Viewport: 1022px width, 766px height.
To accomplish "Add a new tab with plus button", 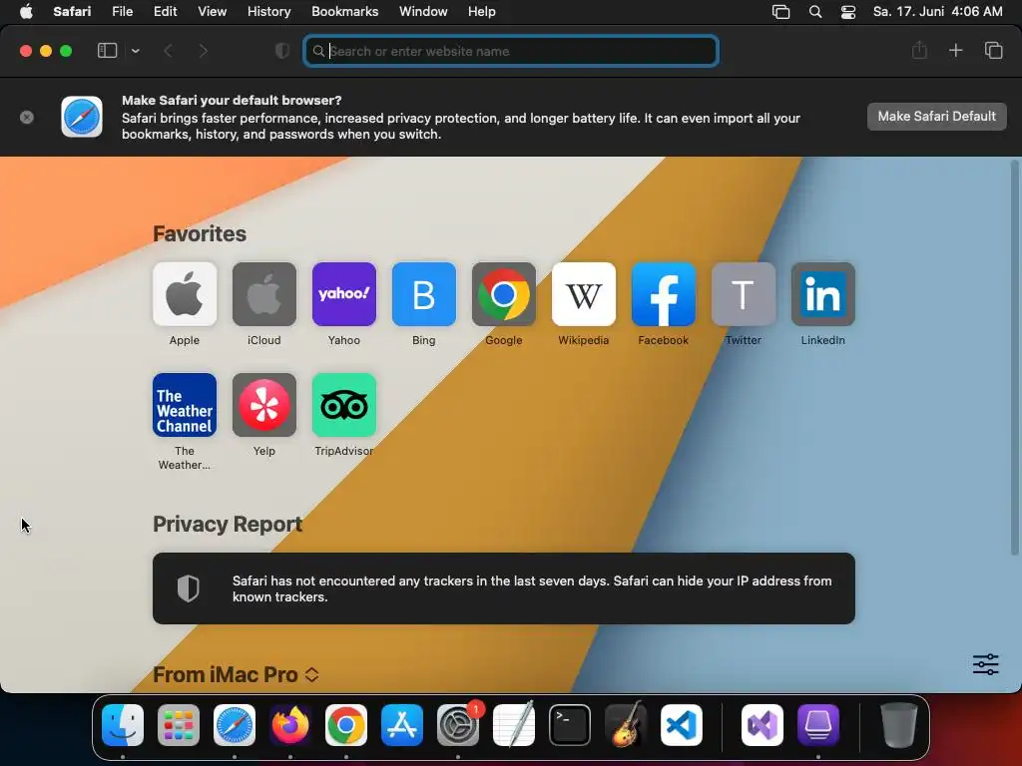I will [955, 50].
